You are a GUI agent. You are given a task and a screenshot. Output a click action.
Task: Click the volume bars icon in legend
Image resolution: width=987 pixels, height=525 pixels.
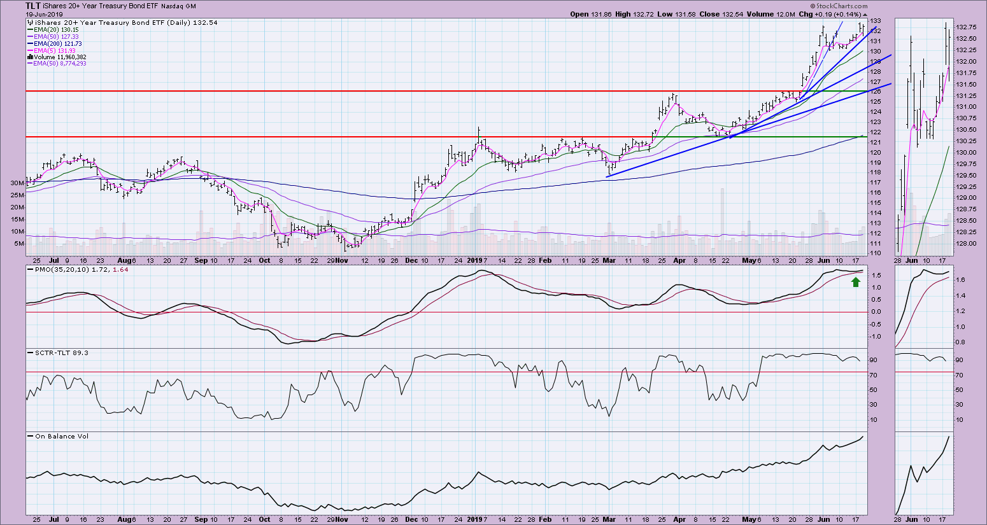click(x=31, y=57)
